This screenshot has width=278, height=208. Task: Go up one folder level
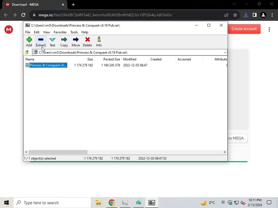(x=27, y=52)
